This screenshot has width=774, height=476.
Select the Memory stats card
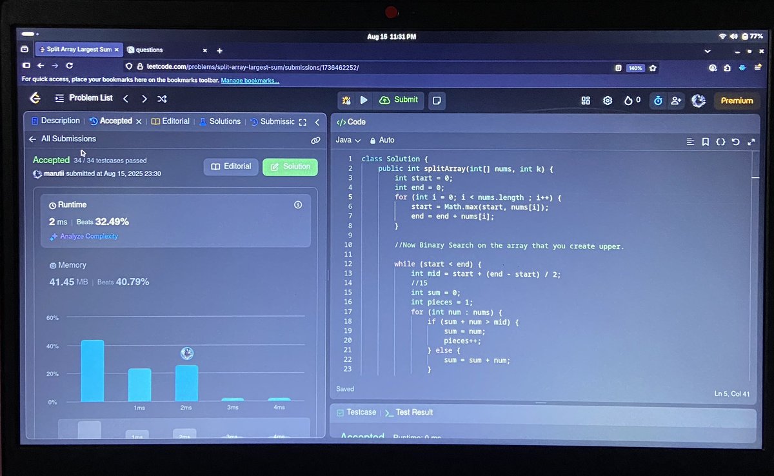pyautogui.click(x=175, y=274)
